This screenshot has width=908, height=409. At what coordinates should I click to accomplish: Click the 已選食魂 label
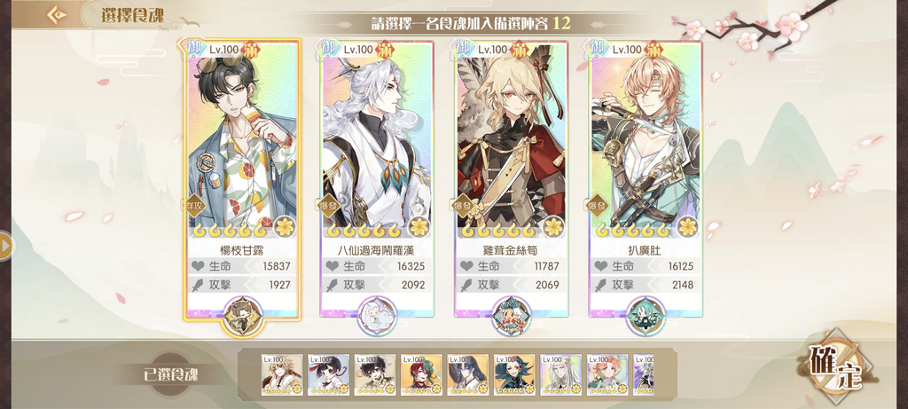click(x=171, y=374)
